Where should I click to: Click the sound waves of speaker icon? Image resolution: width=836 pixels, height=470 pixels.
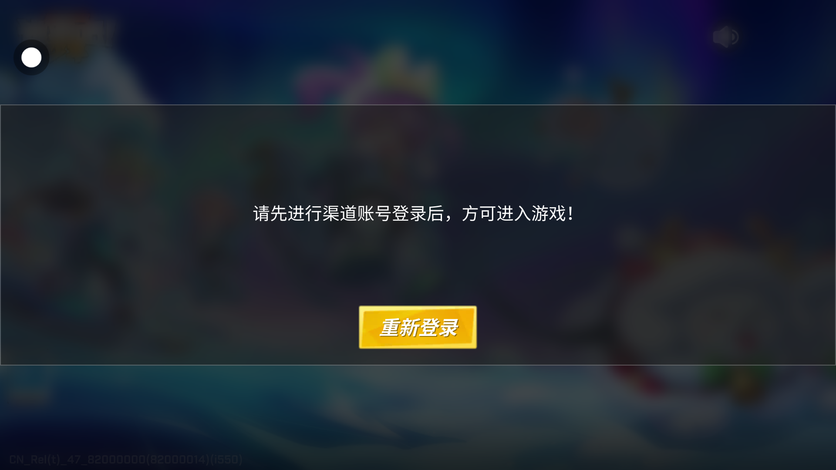pyautogui.click(x=735, y=37)
